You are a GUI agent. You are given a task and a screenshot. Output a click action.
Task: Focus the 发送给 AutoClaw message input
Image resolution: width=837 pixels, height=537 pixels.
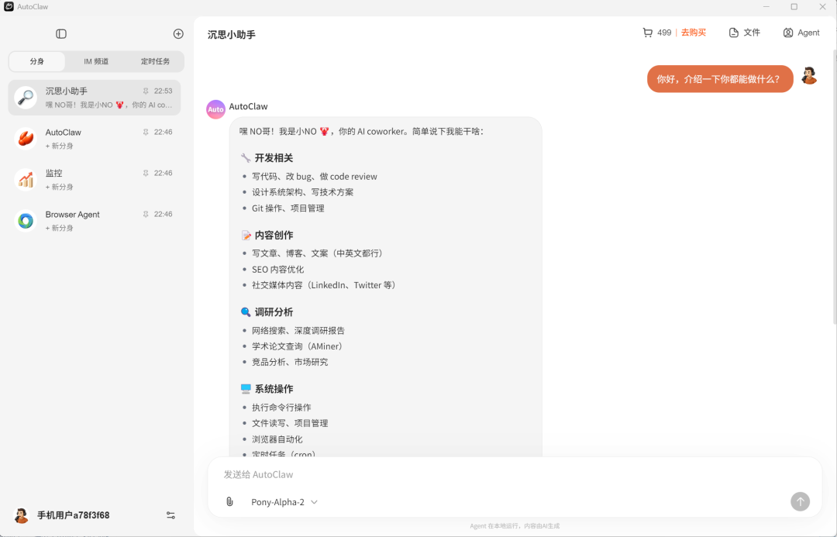(496, 474)
